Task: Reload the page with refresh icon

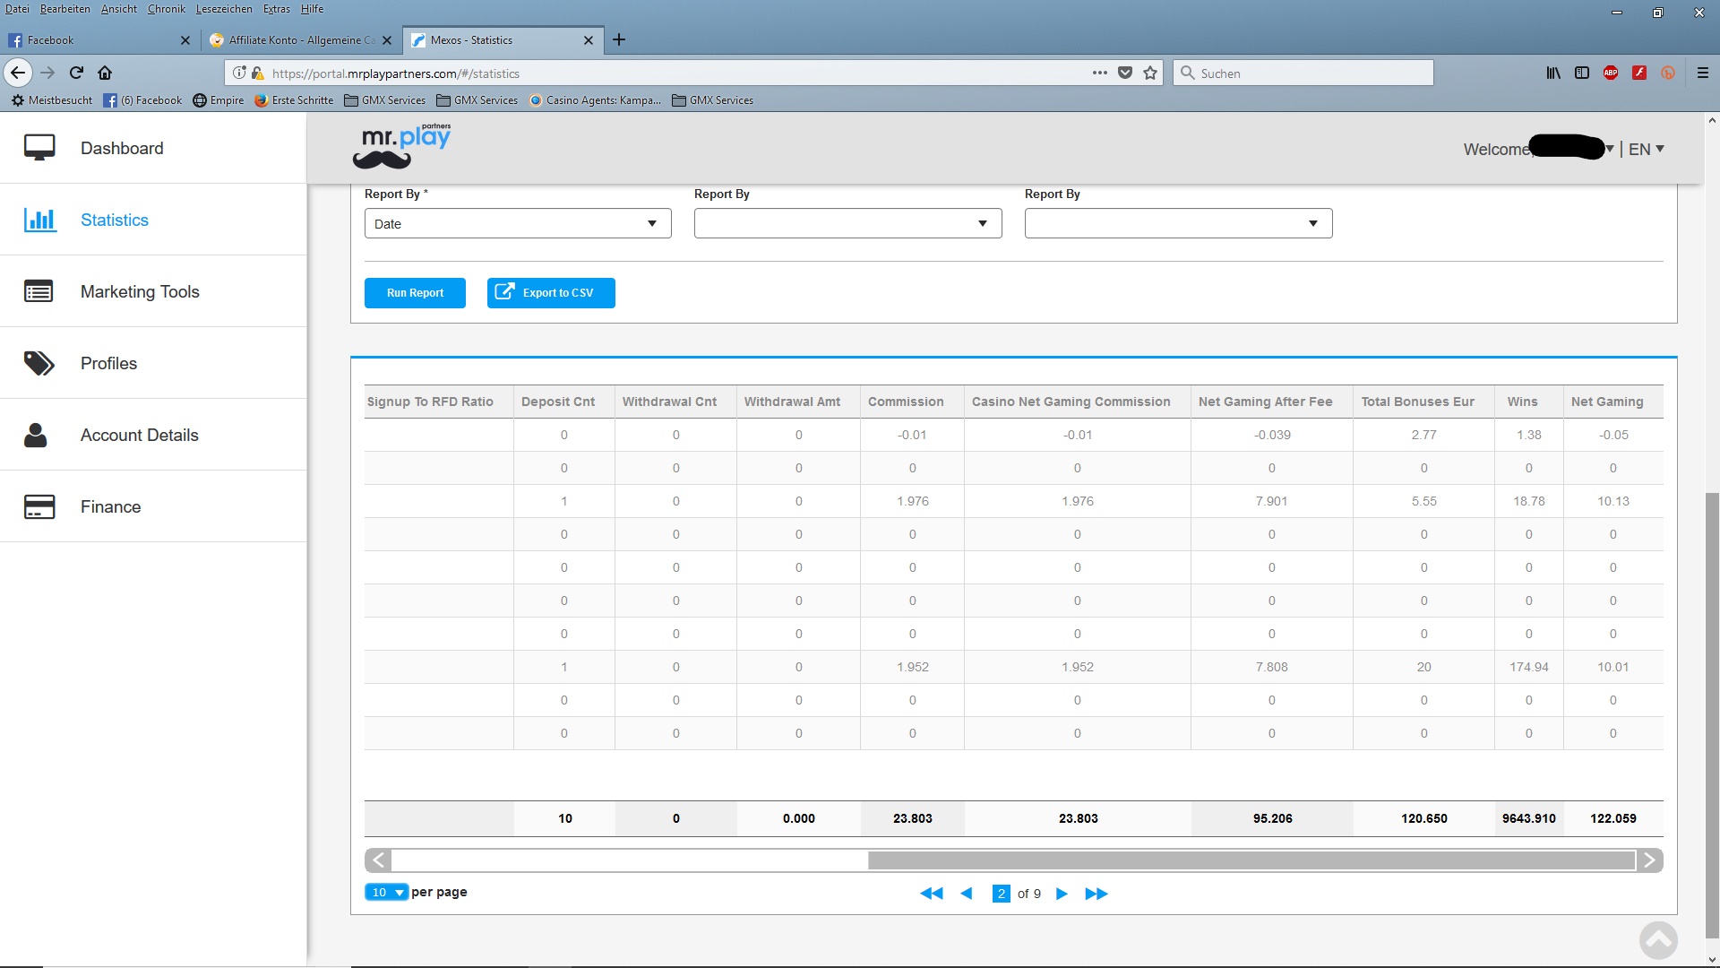Action: (76, 73)
